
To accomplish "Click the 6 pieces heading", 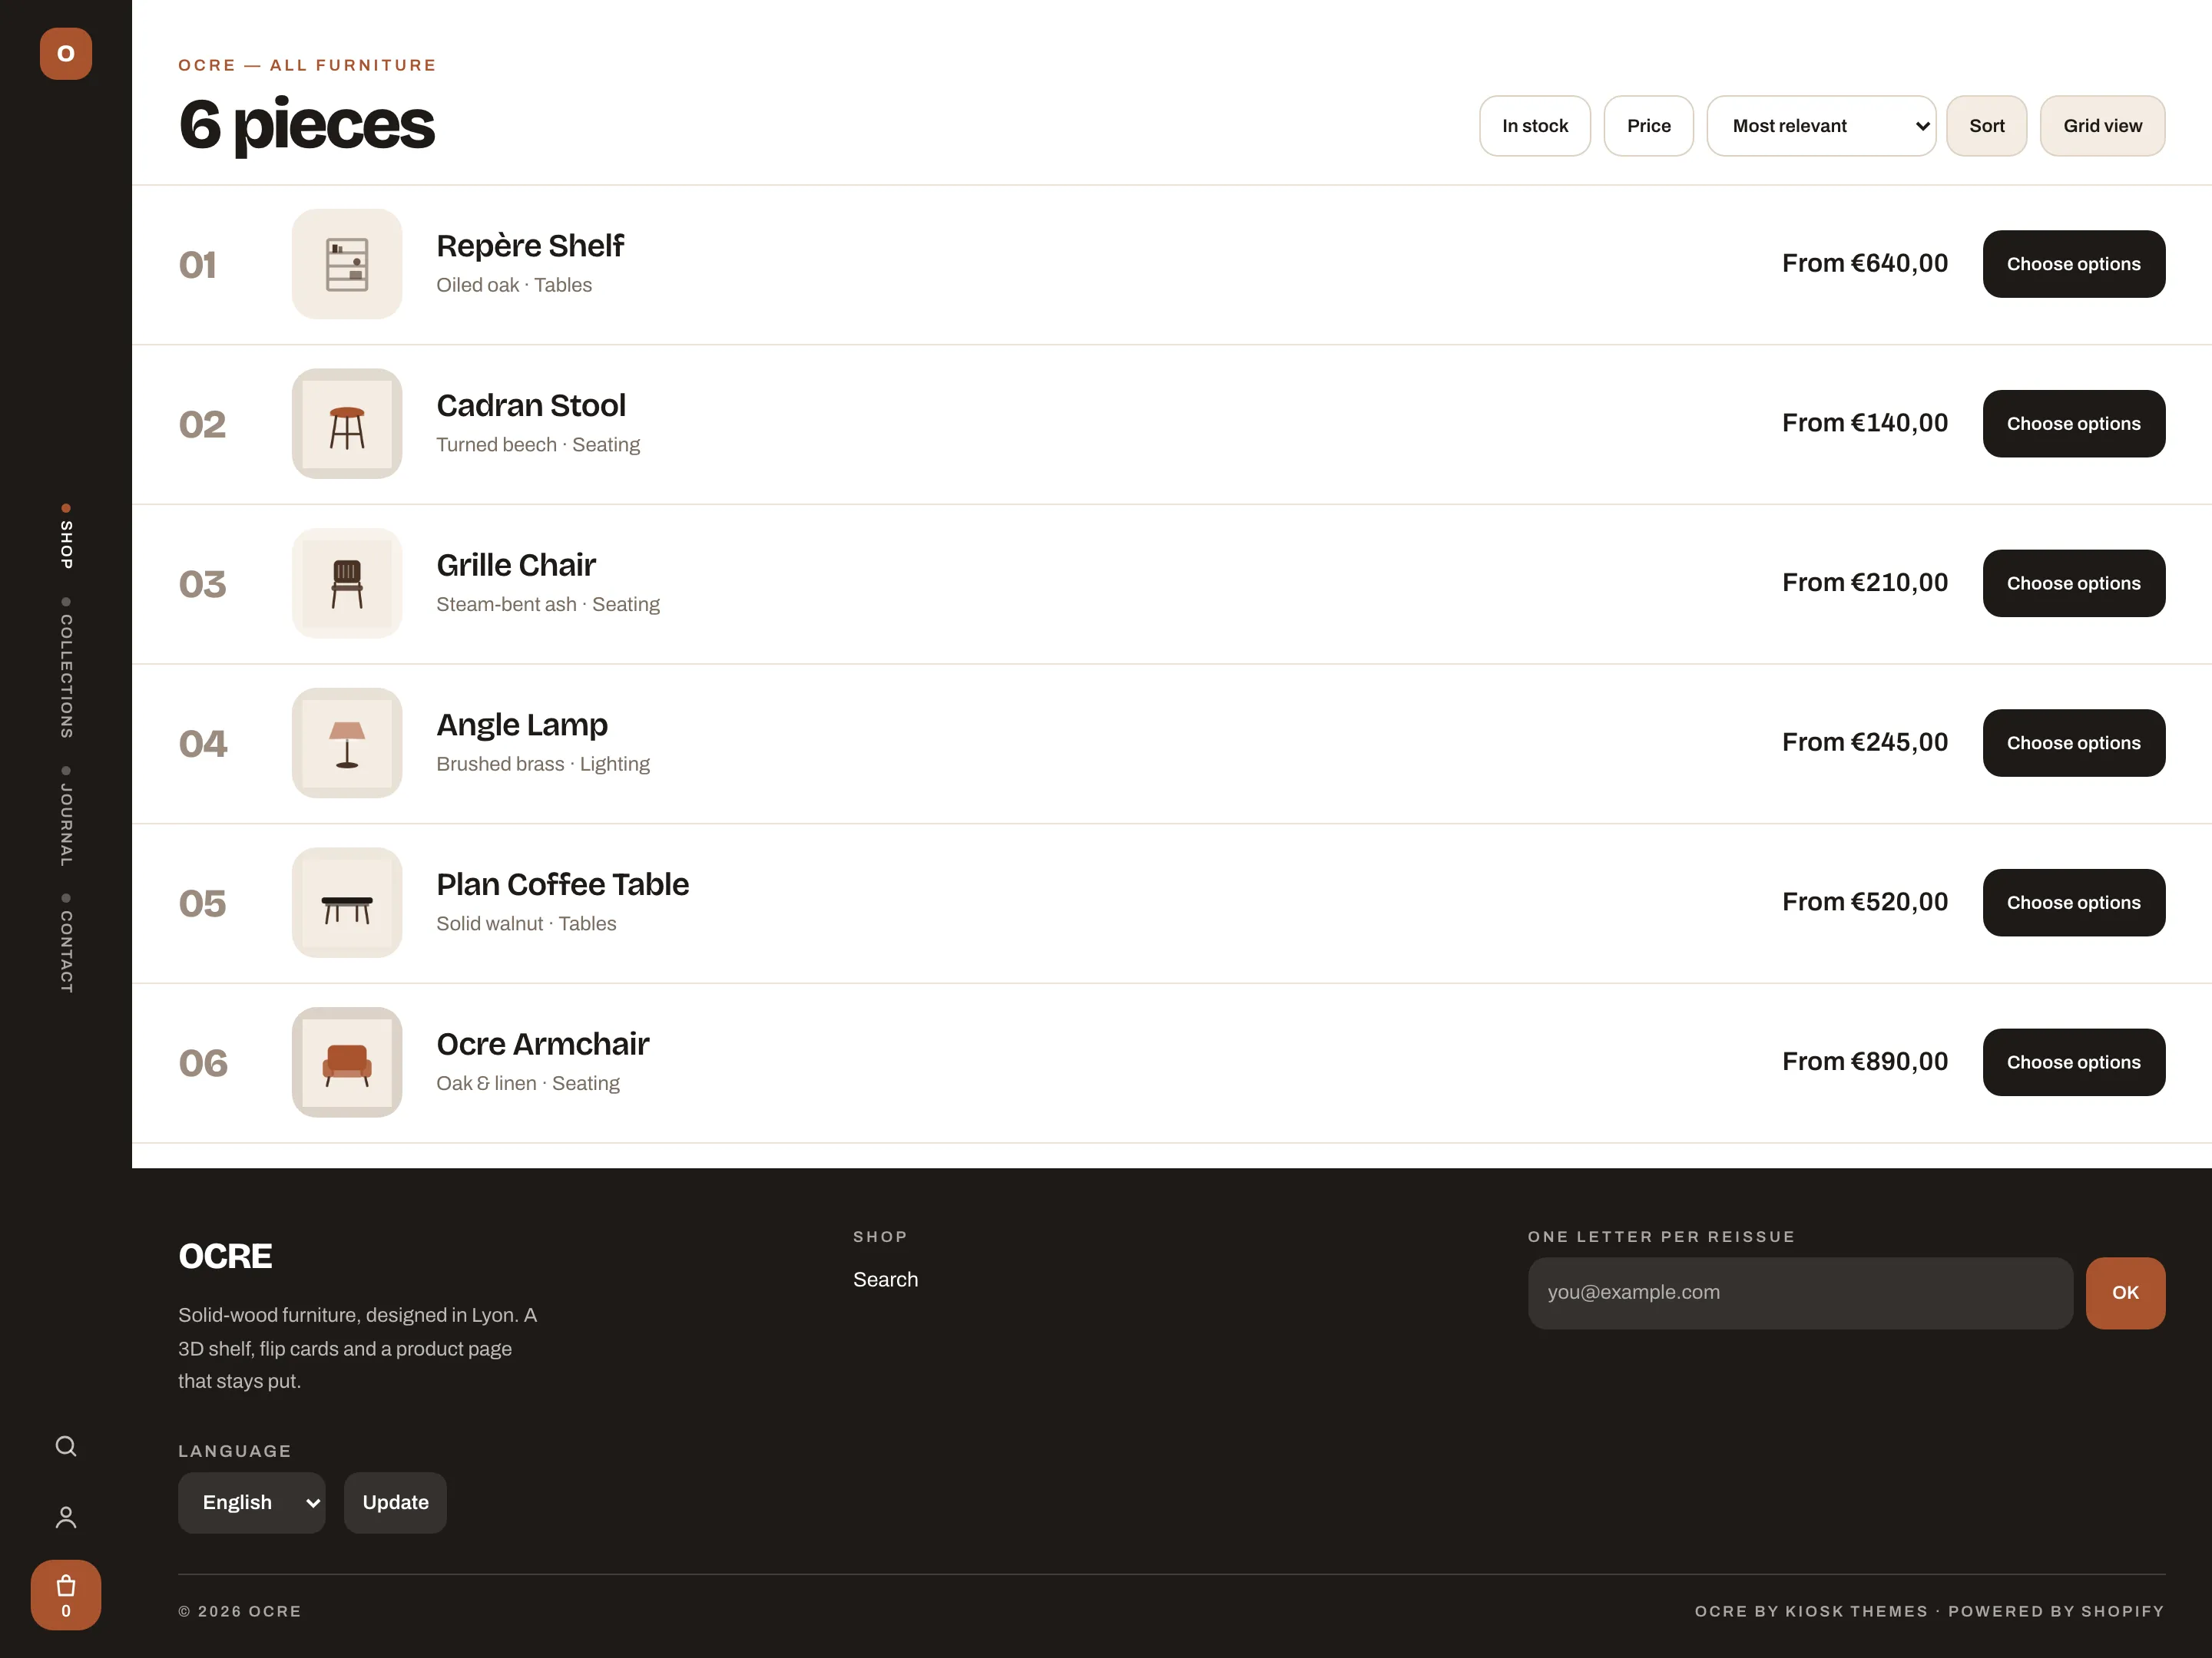I will click(x=307, y=126).
